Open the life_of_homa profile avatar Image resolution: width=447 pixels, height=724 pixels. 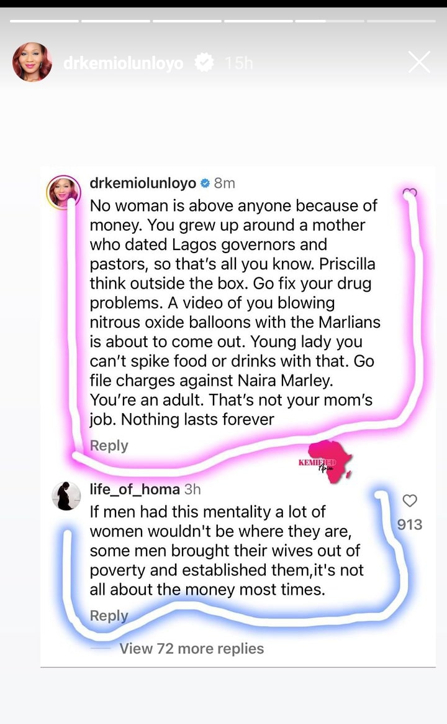65,496
